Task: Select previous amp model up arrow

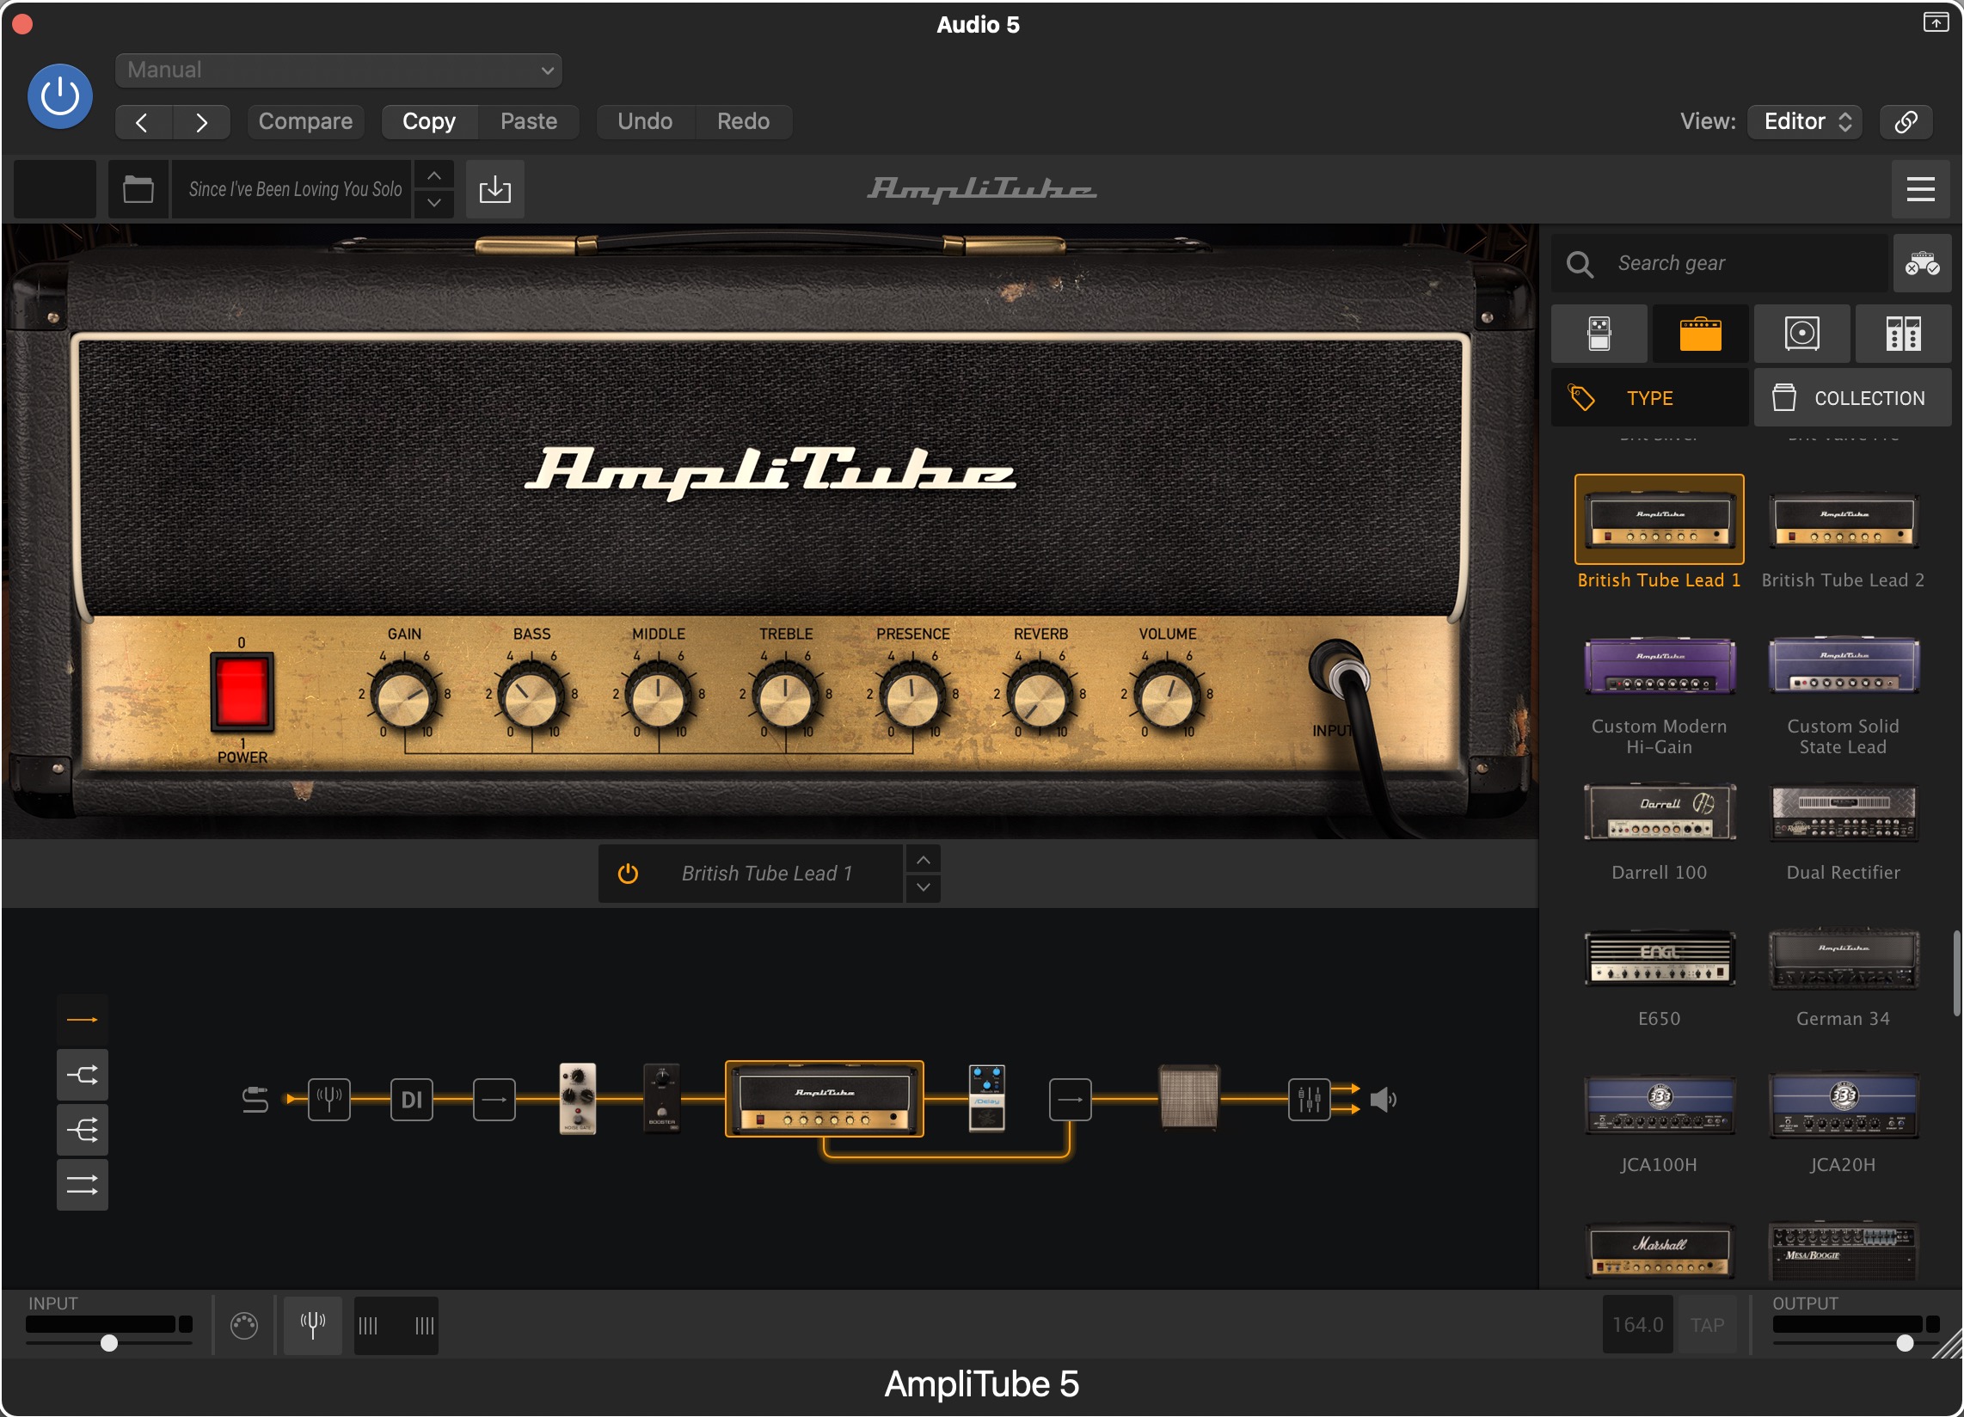Action: point(924,860)
